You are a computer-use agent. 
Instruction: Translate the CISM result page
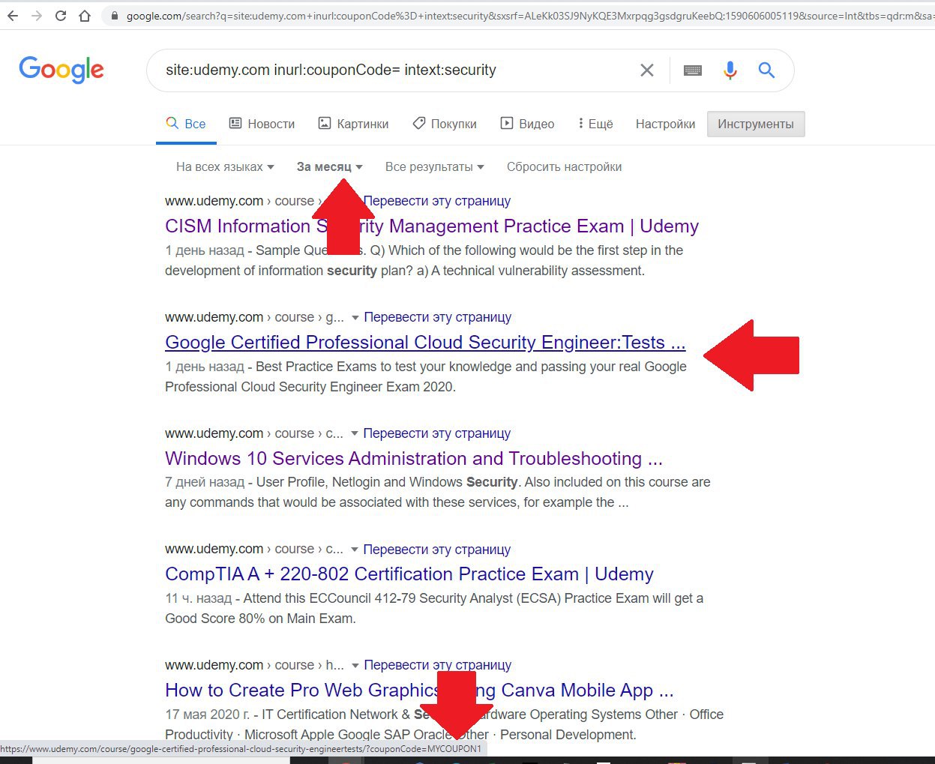coord(437,201)
